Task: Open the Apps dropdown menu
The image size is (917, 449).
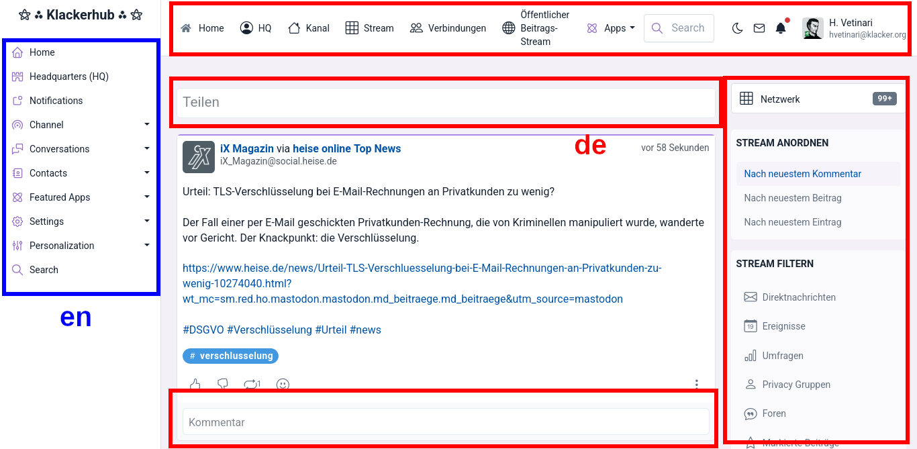Action: pyautogui.click(x=611, y=28)
